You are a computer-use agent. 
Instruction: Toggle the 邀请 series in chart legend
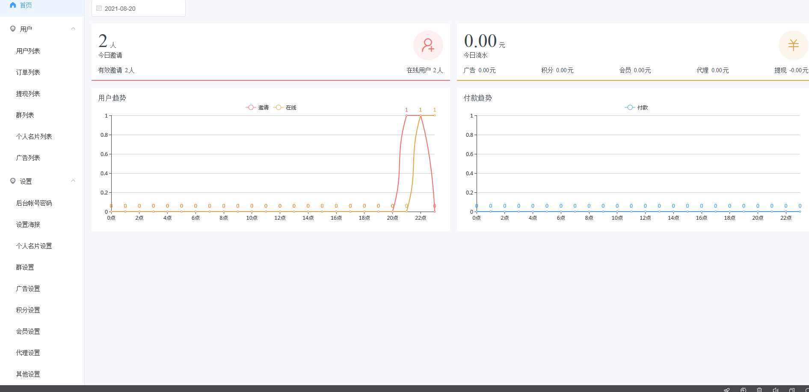[257, 107]
